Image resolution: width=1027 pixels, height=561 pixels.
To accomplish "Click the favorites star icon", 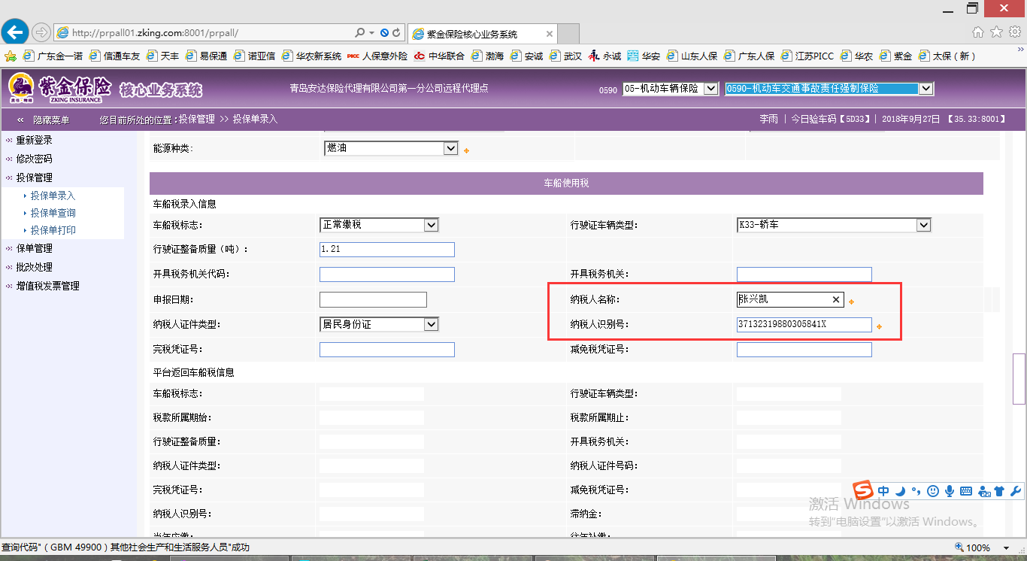I will [x=996, y=32].
